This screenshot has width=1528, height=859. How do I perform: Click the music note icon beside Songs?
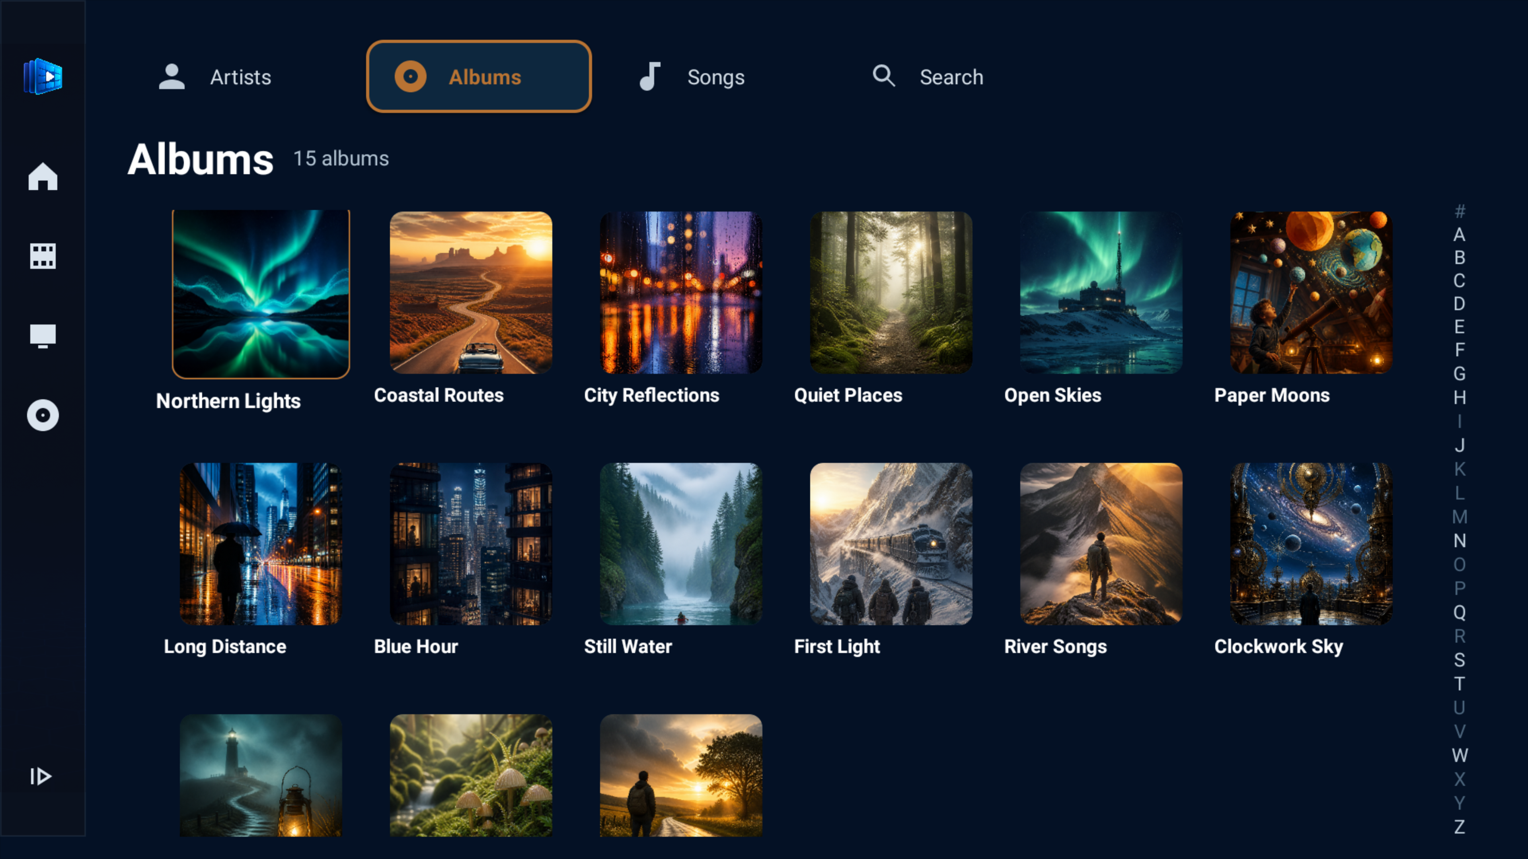650,76
